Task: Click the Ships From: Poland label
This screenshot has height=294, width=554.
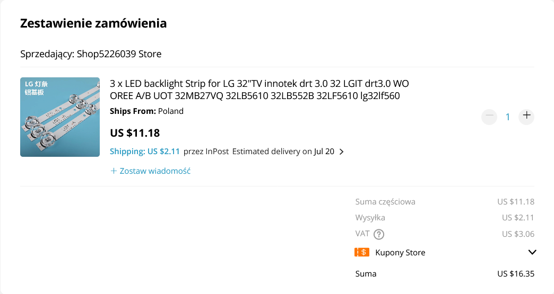Action: (x=146, y=111)
